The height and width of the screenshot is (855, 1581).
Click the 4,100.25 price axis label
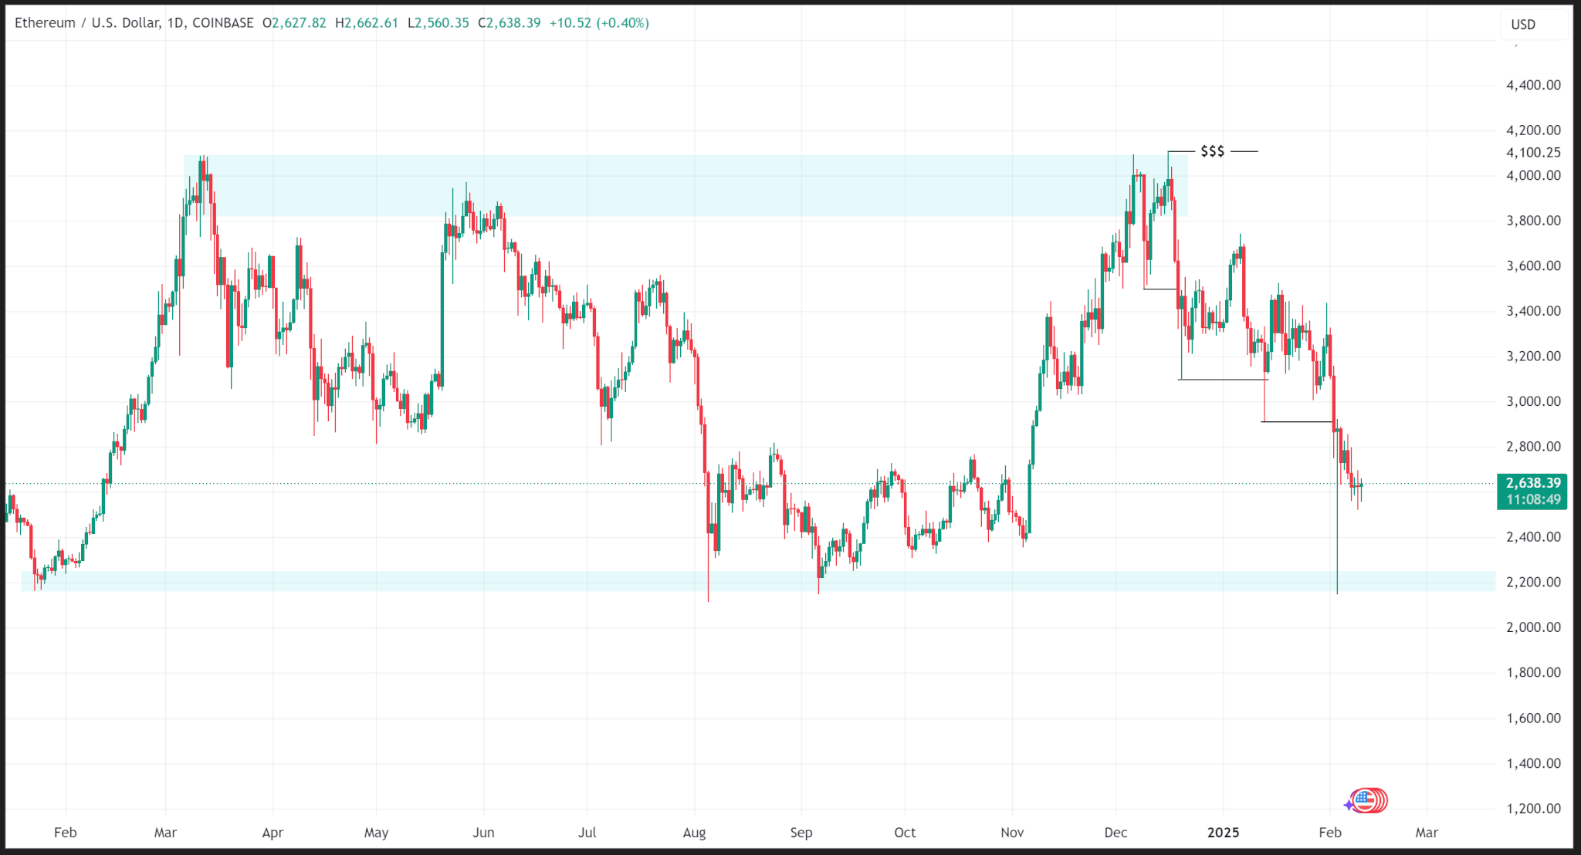point(1533,153)
